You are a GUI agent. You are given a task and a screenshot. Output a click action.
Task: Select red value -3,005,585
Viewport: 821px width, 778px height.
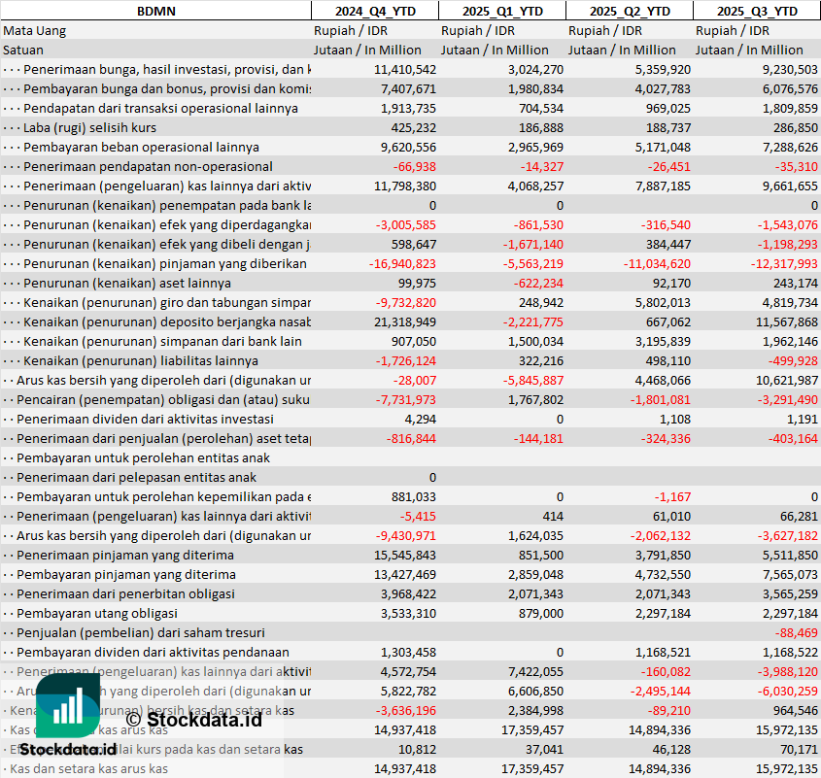[x=406, y=224]
